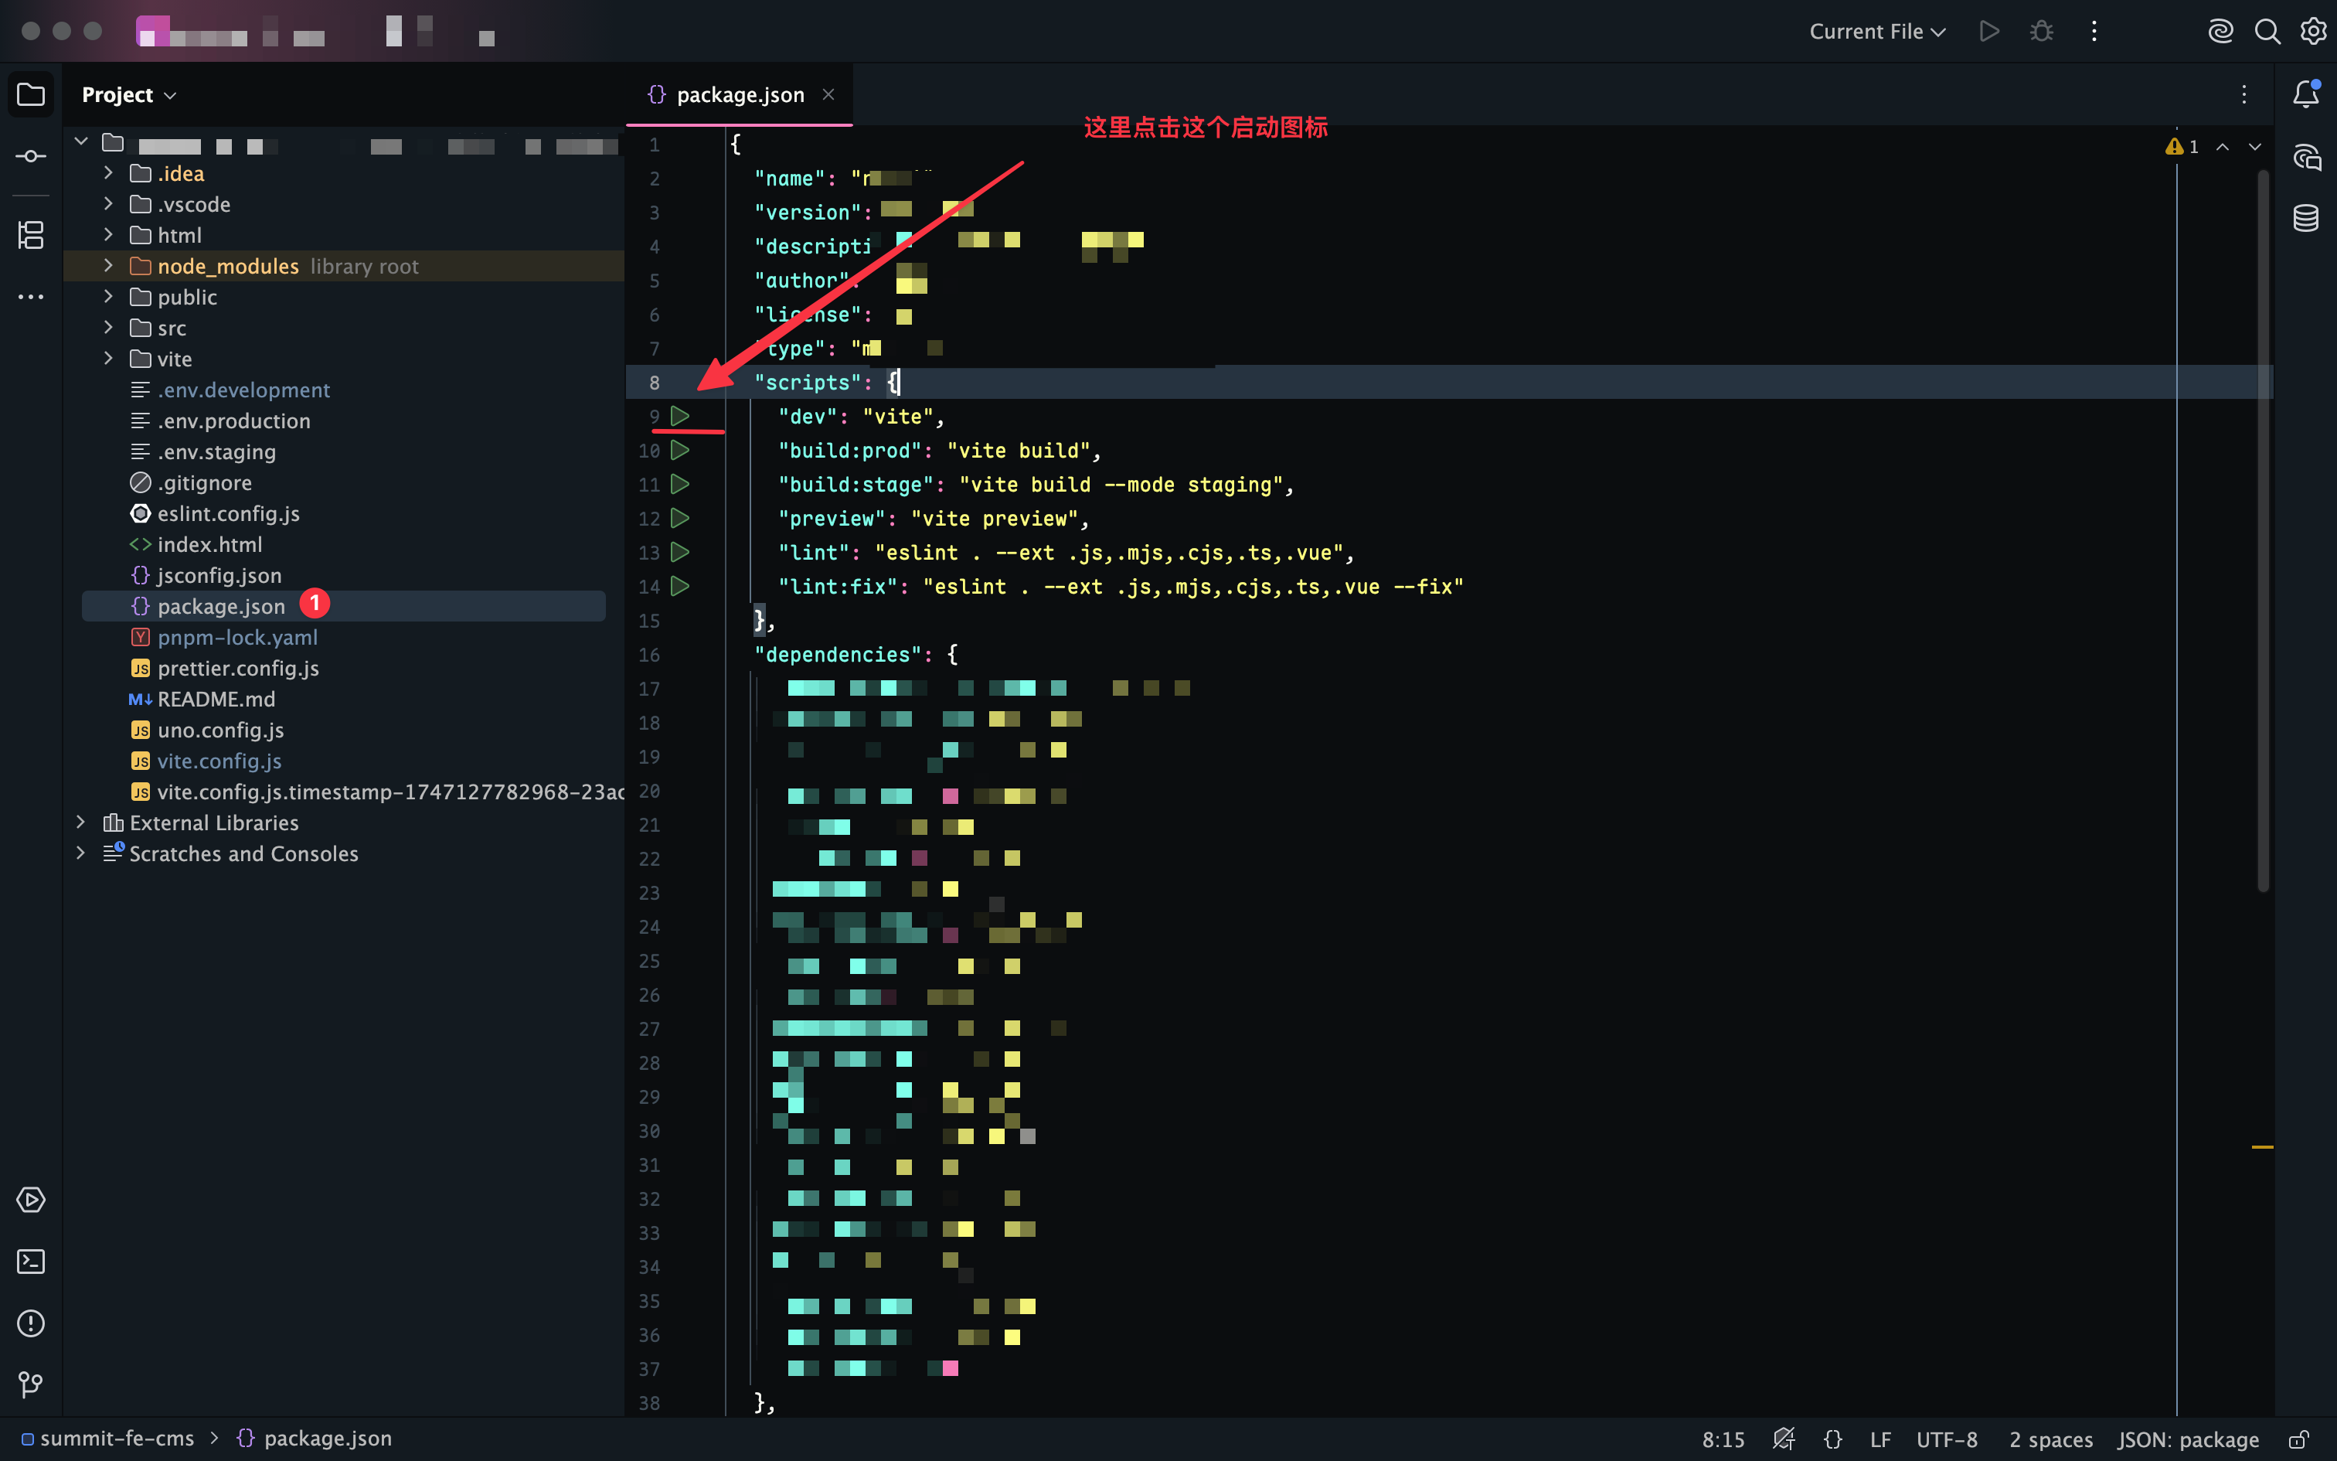Expand the node_modules folder
Image resolution: width=2337 pixels, height=1461 pixels.
coord(108,266)
